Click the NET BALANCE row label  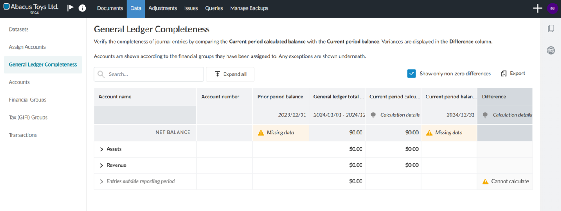(173, 133)
